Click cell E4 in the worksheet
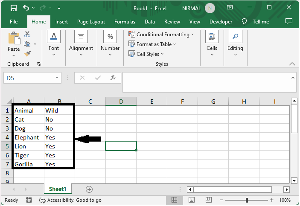Viewport: 300px width, 206px height. point(151,137)
